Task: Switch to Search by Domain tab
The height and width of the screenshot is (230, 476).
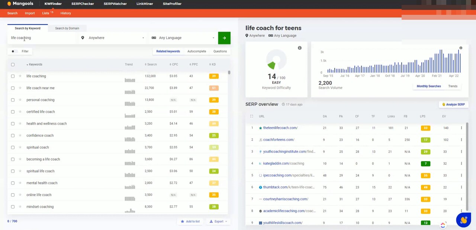Action: [x=67, y=28]
